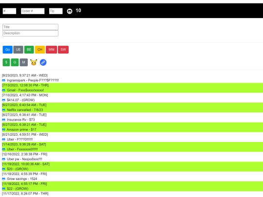Image resolution: width=263 pixels, height=197 pixels.
Task: Focus the Tip input field
Action: pos(56,11)
